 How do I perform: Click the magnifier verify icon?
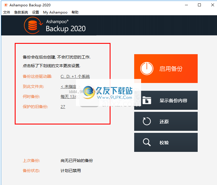click(x=147, y=142)
